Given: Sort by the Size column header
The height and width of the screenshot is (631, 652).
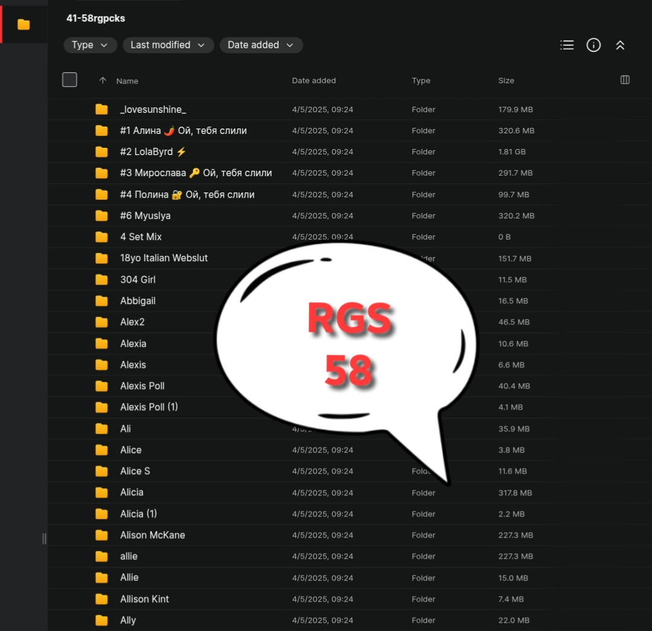Looking at the screenshot, I should tap(506, 81).
